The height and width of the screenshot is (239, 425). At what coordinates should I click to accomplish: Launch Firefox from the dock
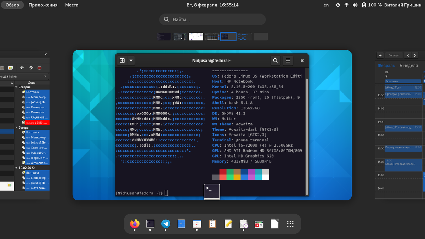[x=135, y=223]
